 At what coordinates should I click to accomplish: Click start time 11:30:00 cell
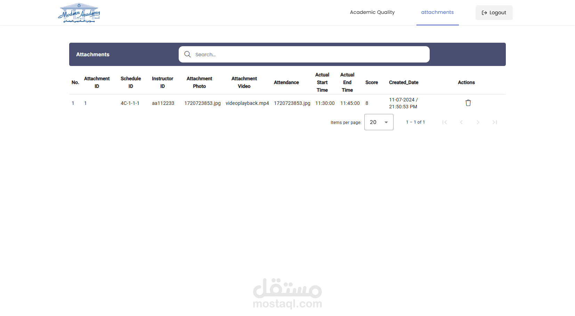pyautogui.click(x=325, y=103)
